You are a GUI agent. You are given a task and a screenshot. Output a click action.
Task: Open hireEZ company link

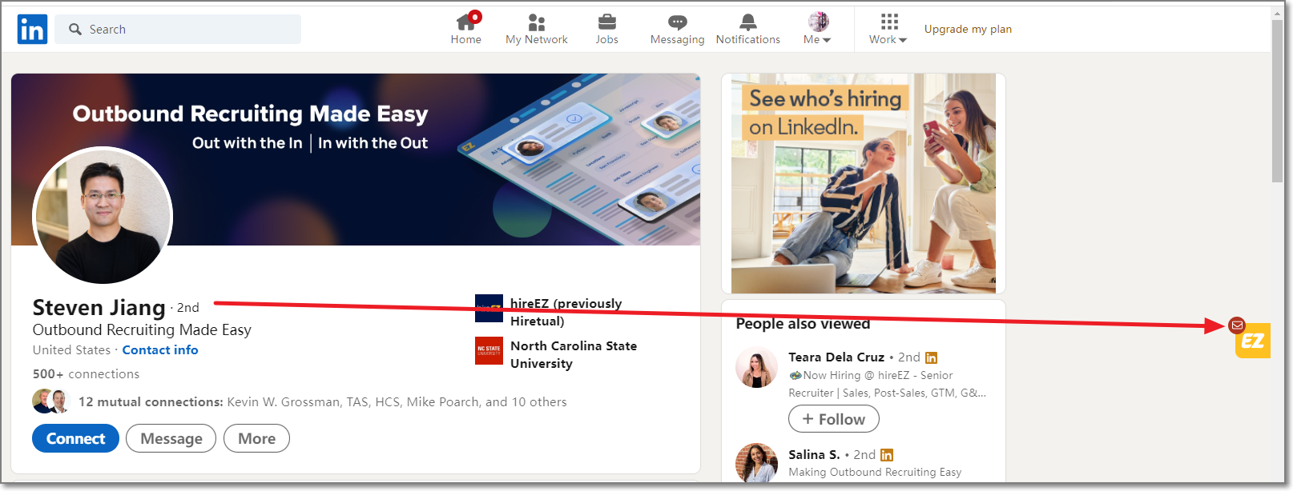[566, 312]
